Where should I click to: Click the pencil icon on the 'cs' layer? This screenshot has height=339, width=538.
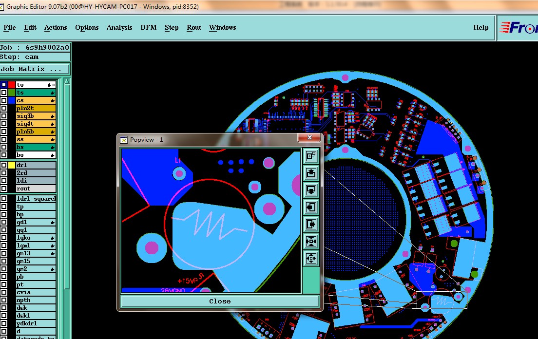[53, 100]
